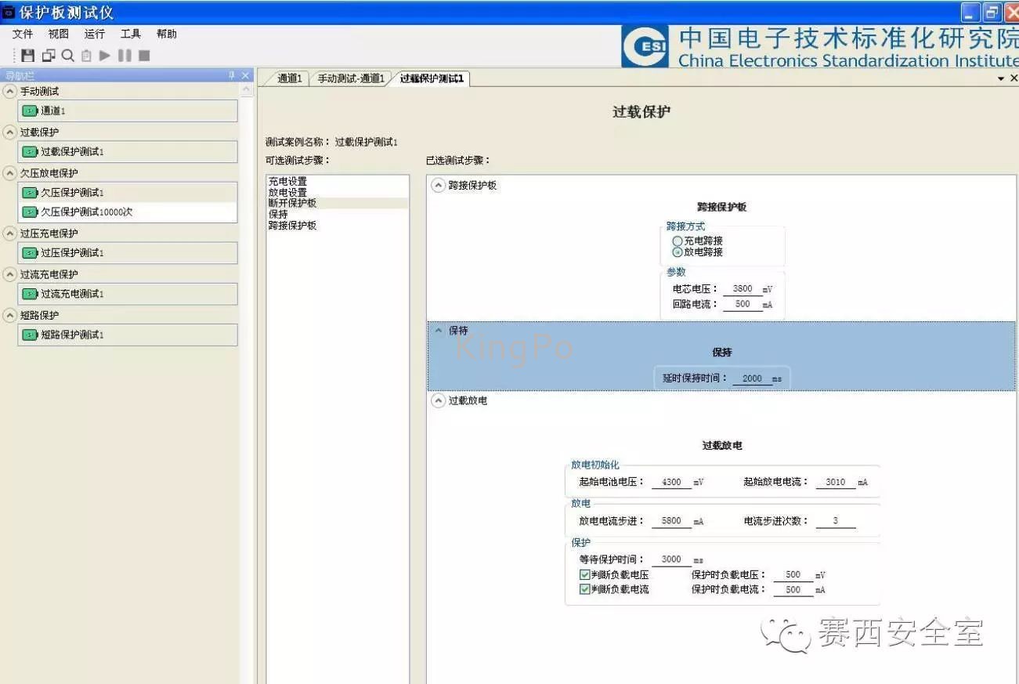Click the clipboard paste toolbar icon
Image resolution: width=1019 pixels, height=684 pixels.
point(86,56)
